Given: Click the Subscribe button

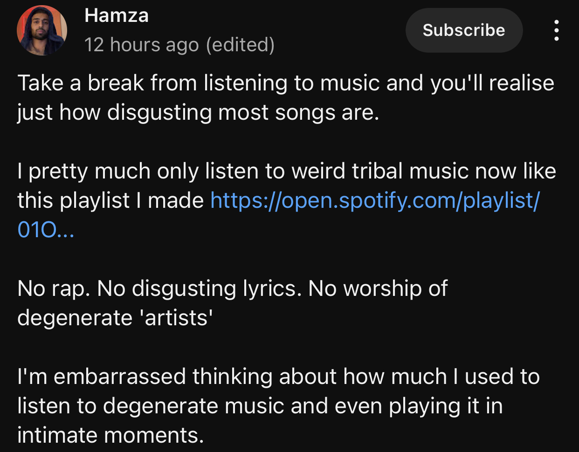Looking at the screenshot, I should point(464,30).
